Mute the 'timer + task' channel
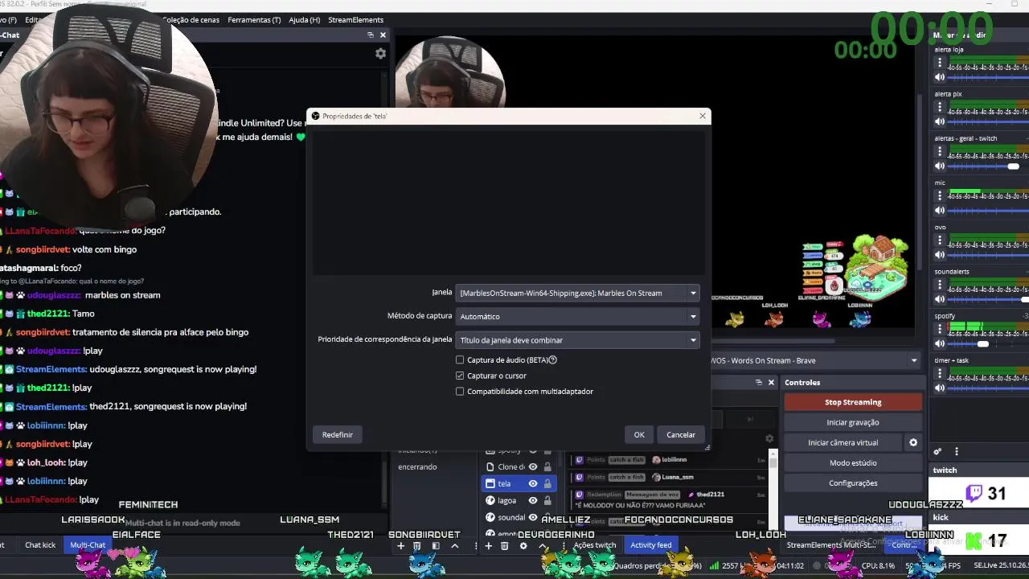The image size is (1029, 579). tap(940, 388)
